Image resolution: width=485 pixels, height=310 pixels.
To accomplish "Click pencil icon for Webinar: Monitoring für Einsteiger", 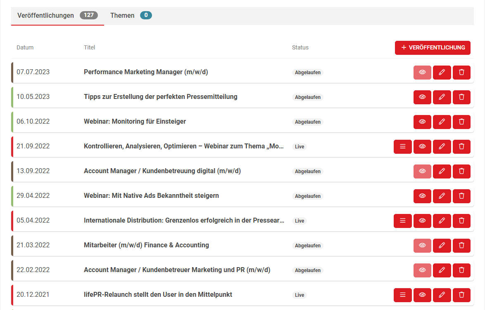I will pos(442,122).
